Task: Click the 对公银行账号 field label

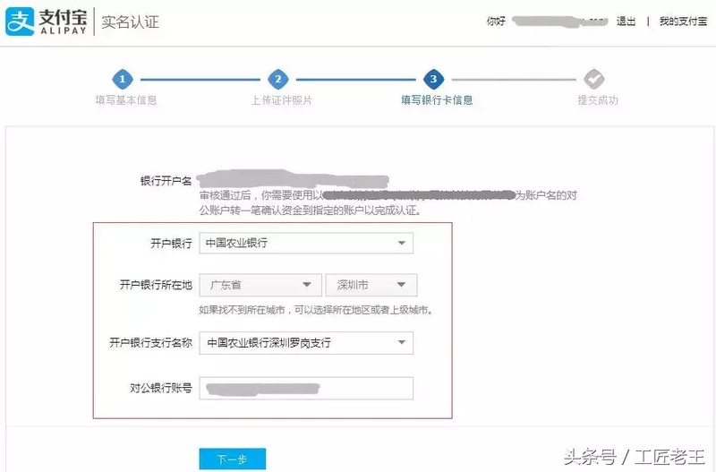Action: click(161, 389)
